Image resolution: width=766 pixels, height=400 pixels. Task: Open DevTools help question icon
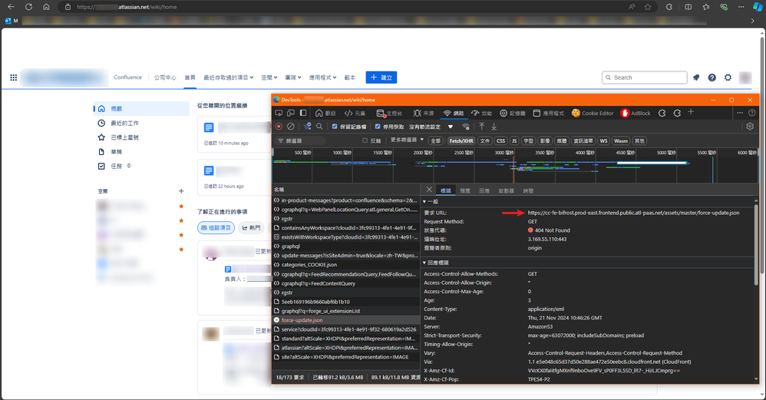coord(752,113)
